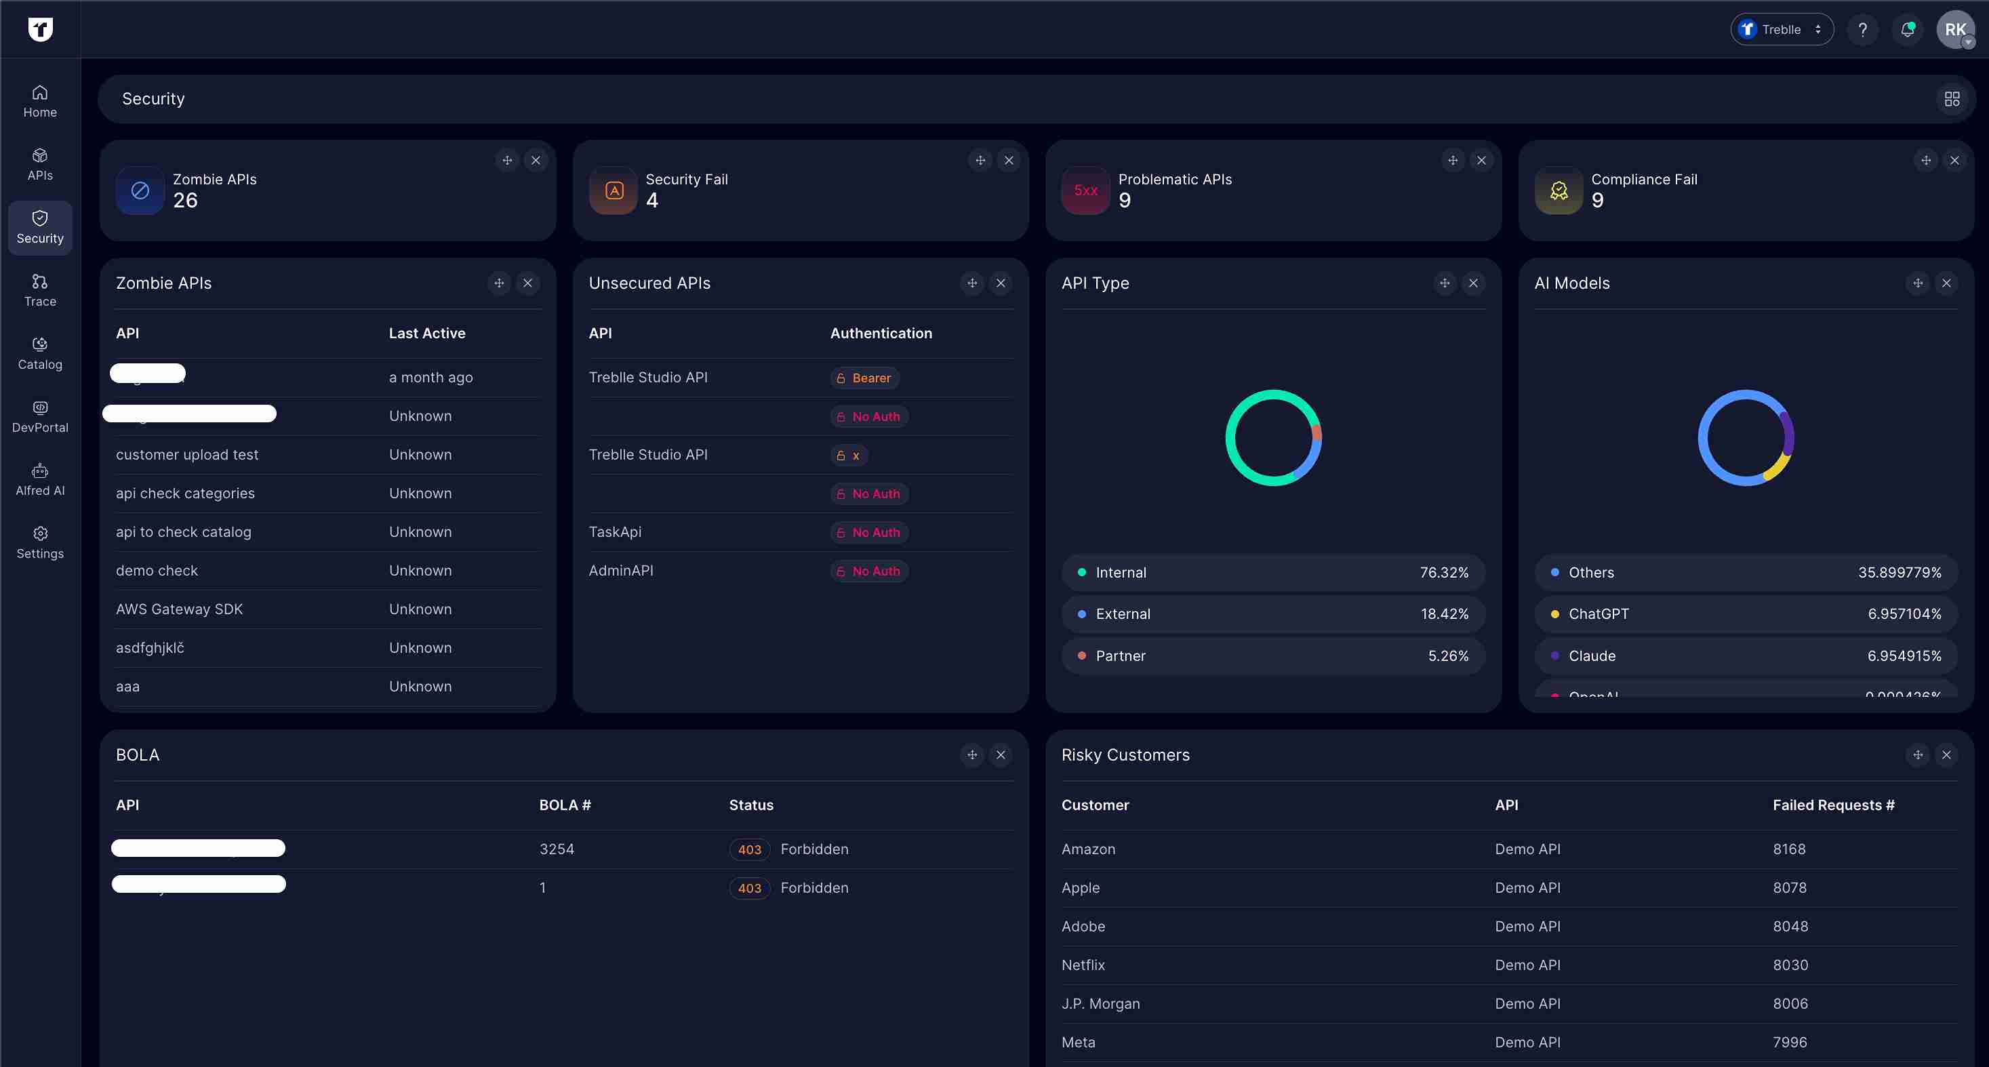Select APIs in the sidebar
1989x1067 pixels.
(x=39, y=163)
